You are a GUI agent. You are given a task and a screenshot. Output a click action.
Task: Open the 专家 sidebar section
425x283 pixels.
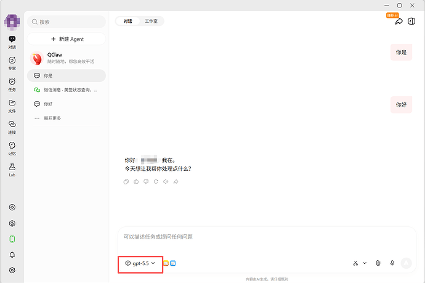pyautogui.click(x=12, y=64)
